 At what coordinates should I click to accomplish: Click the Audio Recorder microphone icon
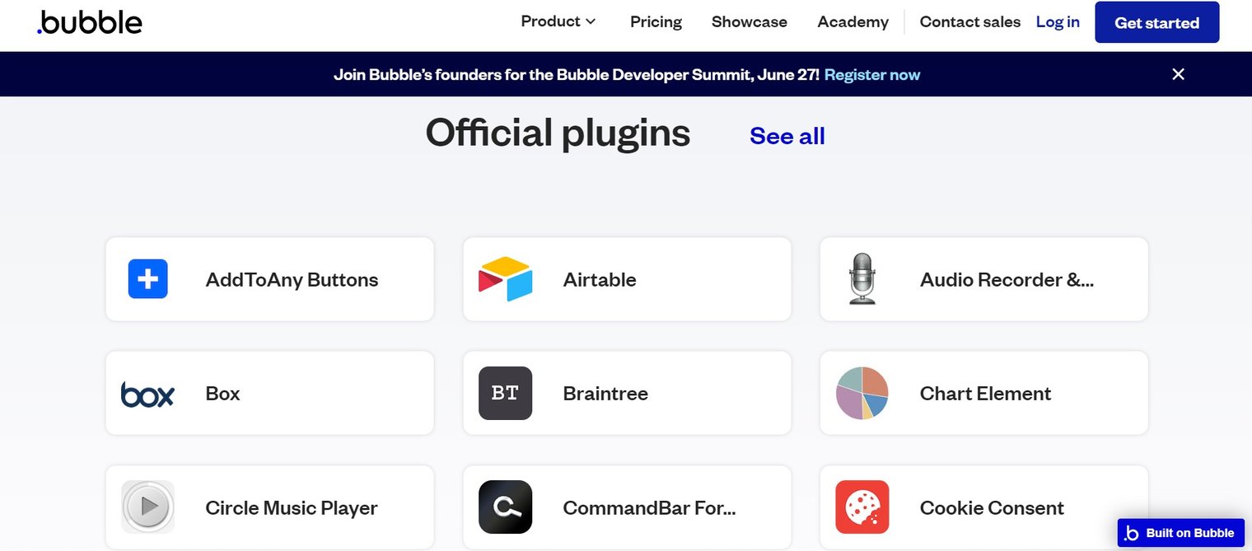click(861, 278)
